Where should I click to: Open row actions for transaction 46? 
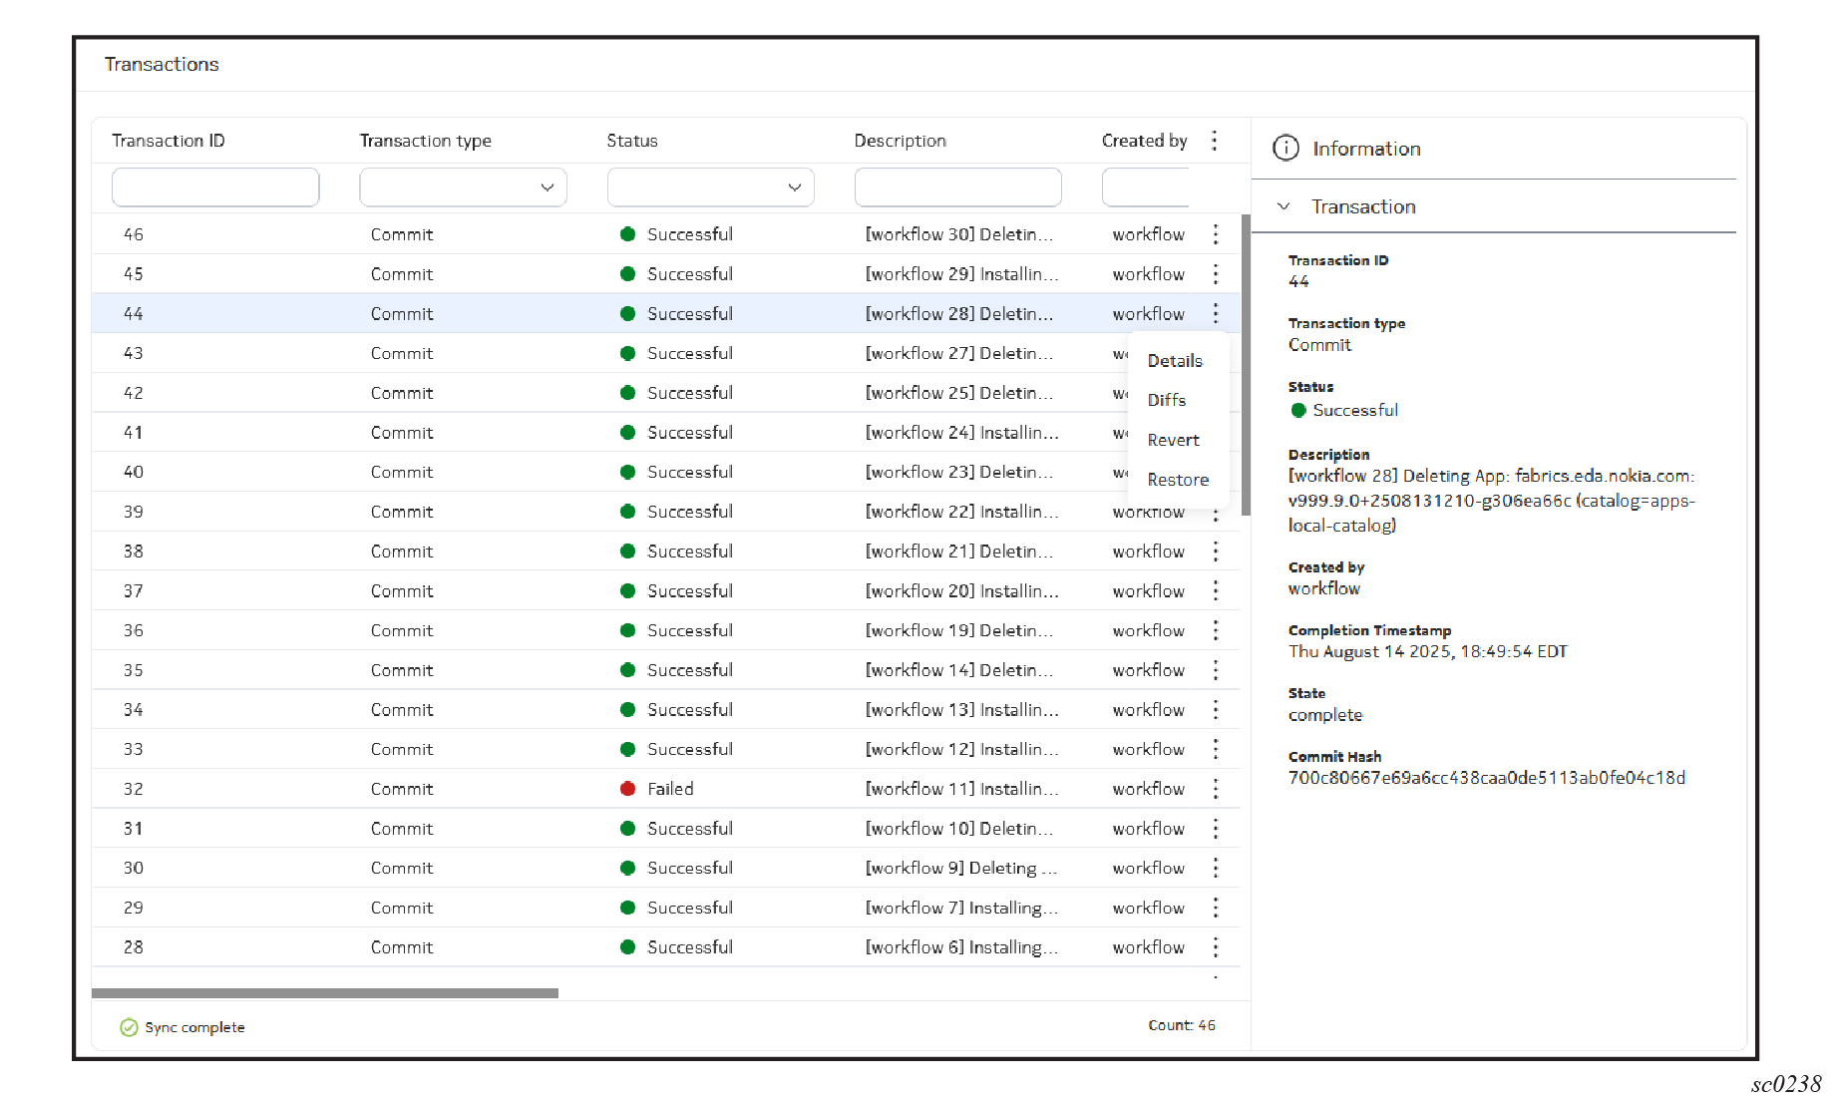pos(1215,234)
